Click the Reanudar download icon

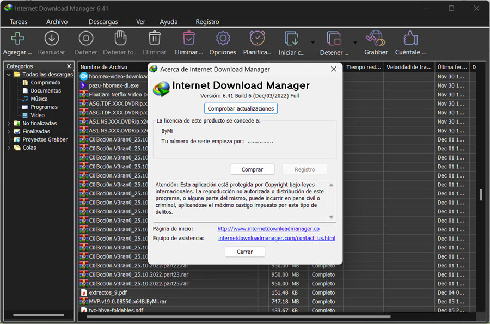point(52,38)
